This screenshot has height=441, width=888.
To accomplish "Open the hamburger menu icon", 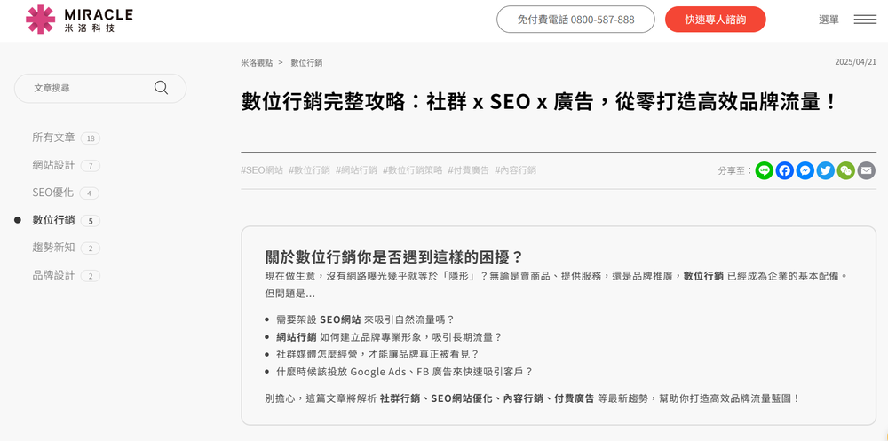I will pos(865,20).
